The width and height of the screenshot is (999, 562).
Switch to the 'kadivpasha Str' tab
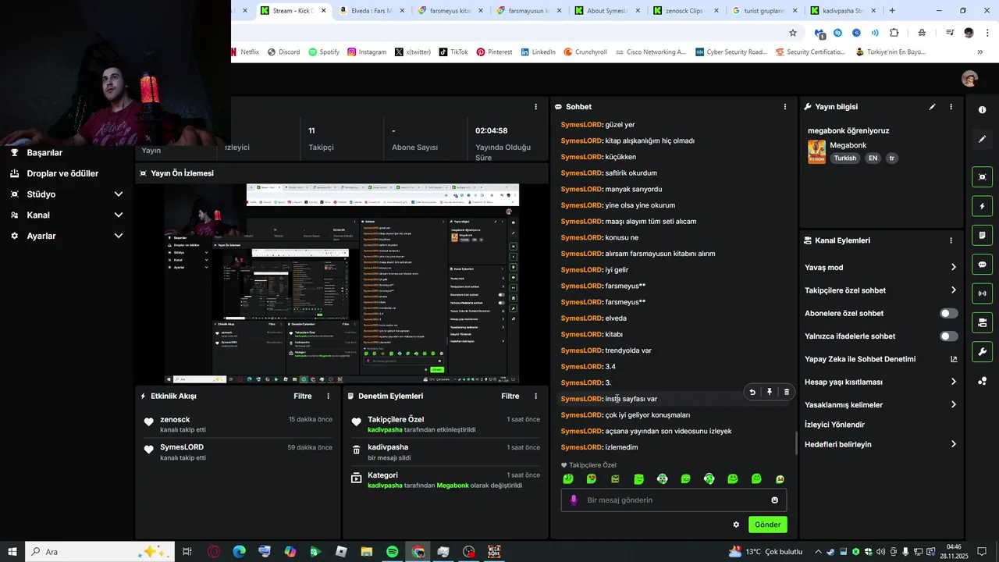[x=843, y=11]
